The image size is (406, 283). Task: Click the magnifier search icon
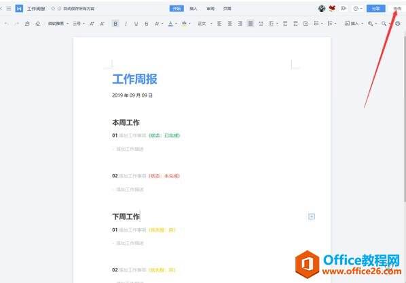(384, 24)
